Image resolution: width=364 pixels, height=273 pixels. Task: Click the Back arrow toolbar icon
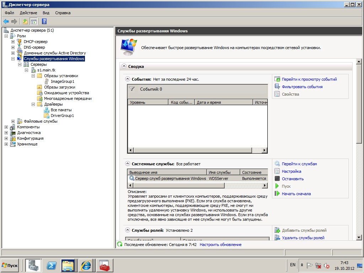click(6, 22)
